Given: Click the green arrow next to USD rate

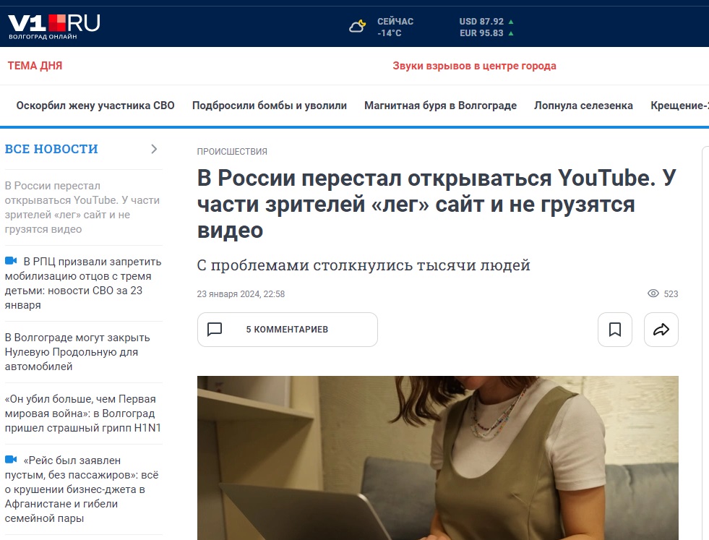Looking at the screenshot, I should (x=511, y=21).
